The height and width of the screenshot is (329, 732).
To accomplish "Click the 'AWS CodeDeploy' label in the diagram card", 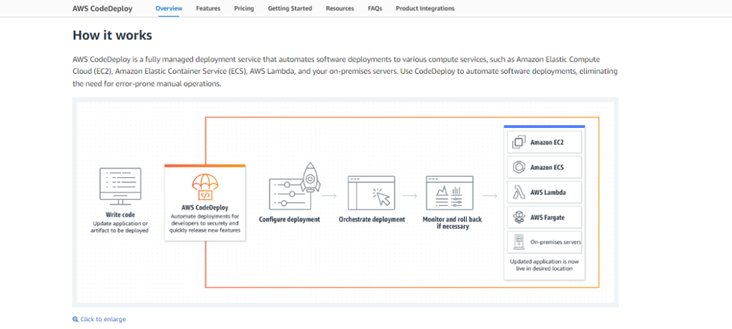I will tap(205, 207).
